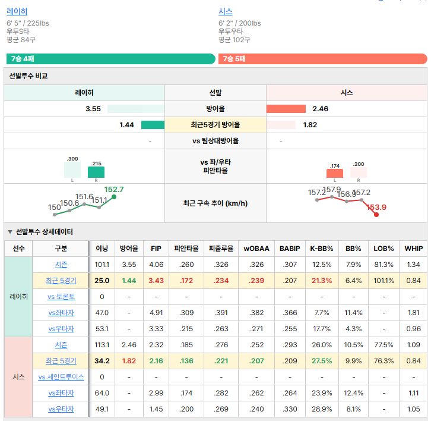
Task: Click the 21.3% K-BB value cell
Action: point(322,281)
